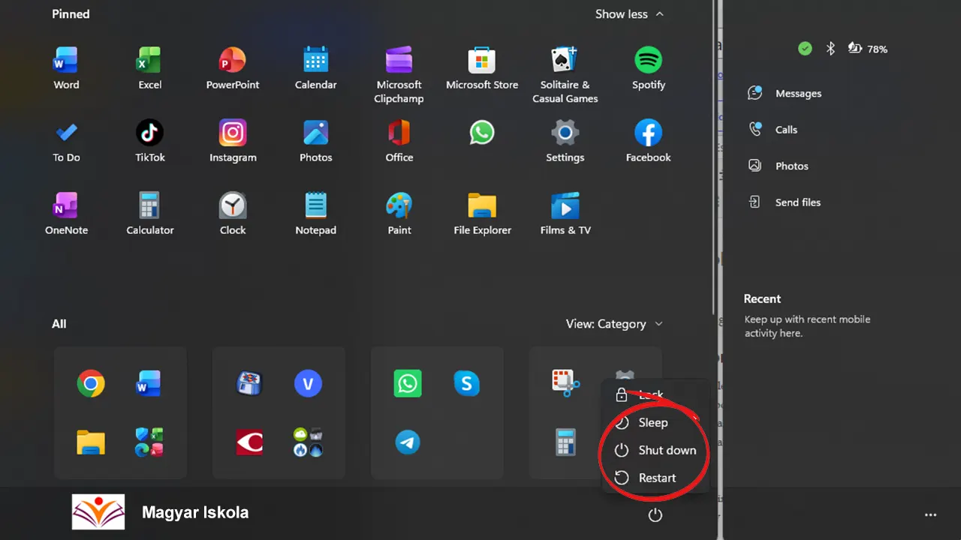Choose Sleep from power menu
This screenshot has width=961, height=540.
[x=653, y=422]
